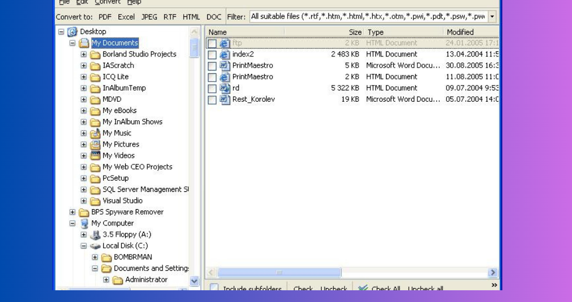This screenshot has height=302, width=572.
Task: Open the Help menu
Action: click(x=134, y=2)
